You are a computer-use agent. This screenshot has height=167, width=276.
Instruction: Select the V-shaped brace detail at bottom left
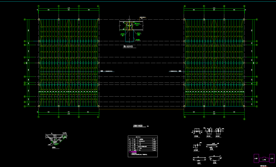point(56,139)
